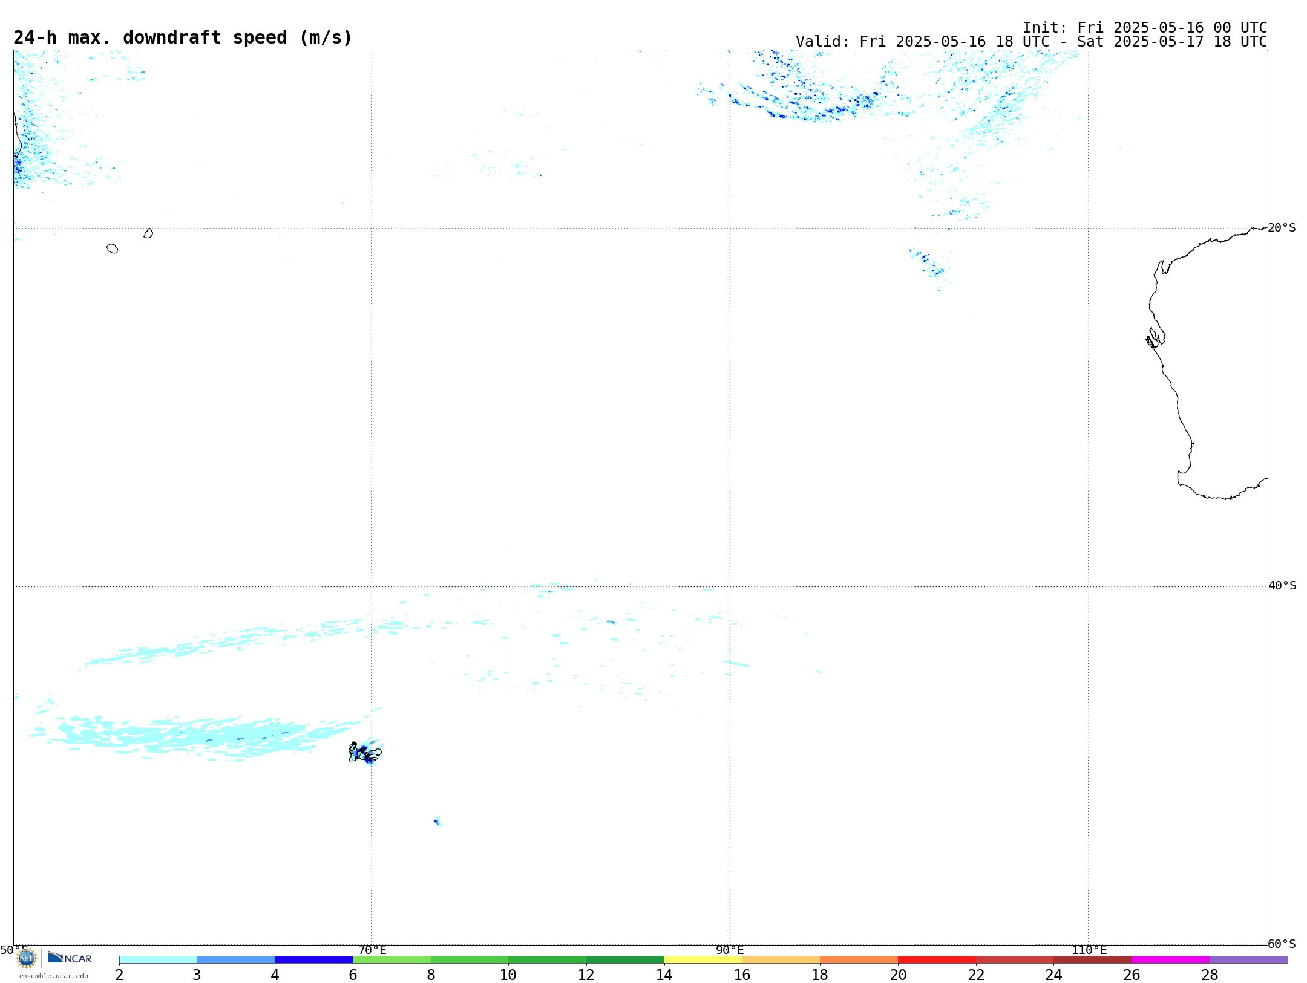Click the 40°S latitude label
Image resolution: width=1307 pixels, height=983 pixels.
click(x=1282, y=586)
